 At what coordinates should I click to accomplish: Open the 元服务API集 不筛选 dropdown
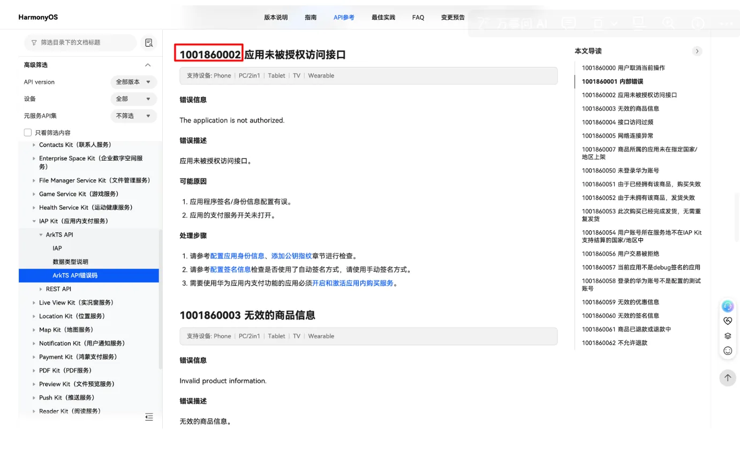(x=134, y=116)
